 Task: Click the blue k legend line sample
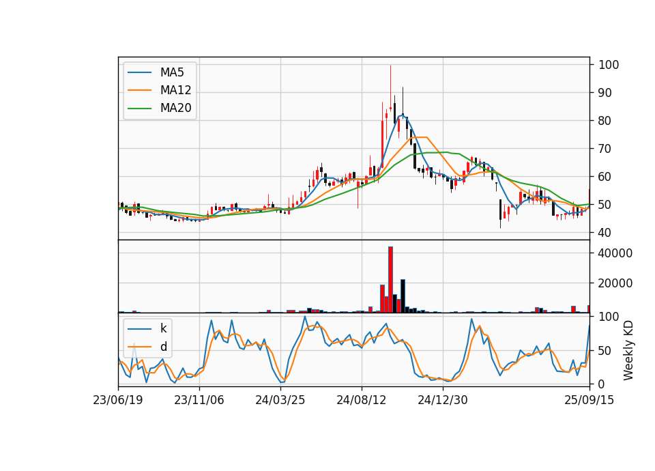(x=139, y=329)
